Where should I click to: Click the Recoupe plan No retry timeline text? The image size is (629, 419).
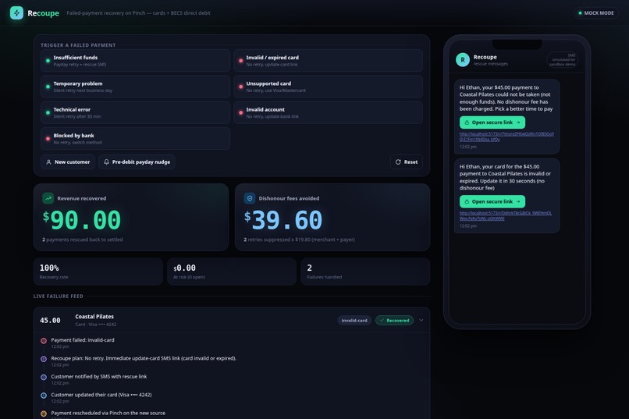[x=144, y=358]
